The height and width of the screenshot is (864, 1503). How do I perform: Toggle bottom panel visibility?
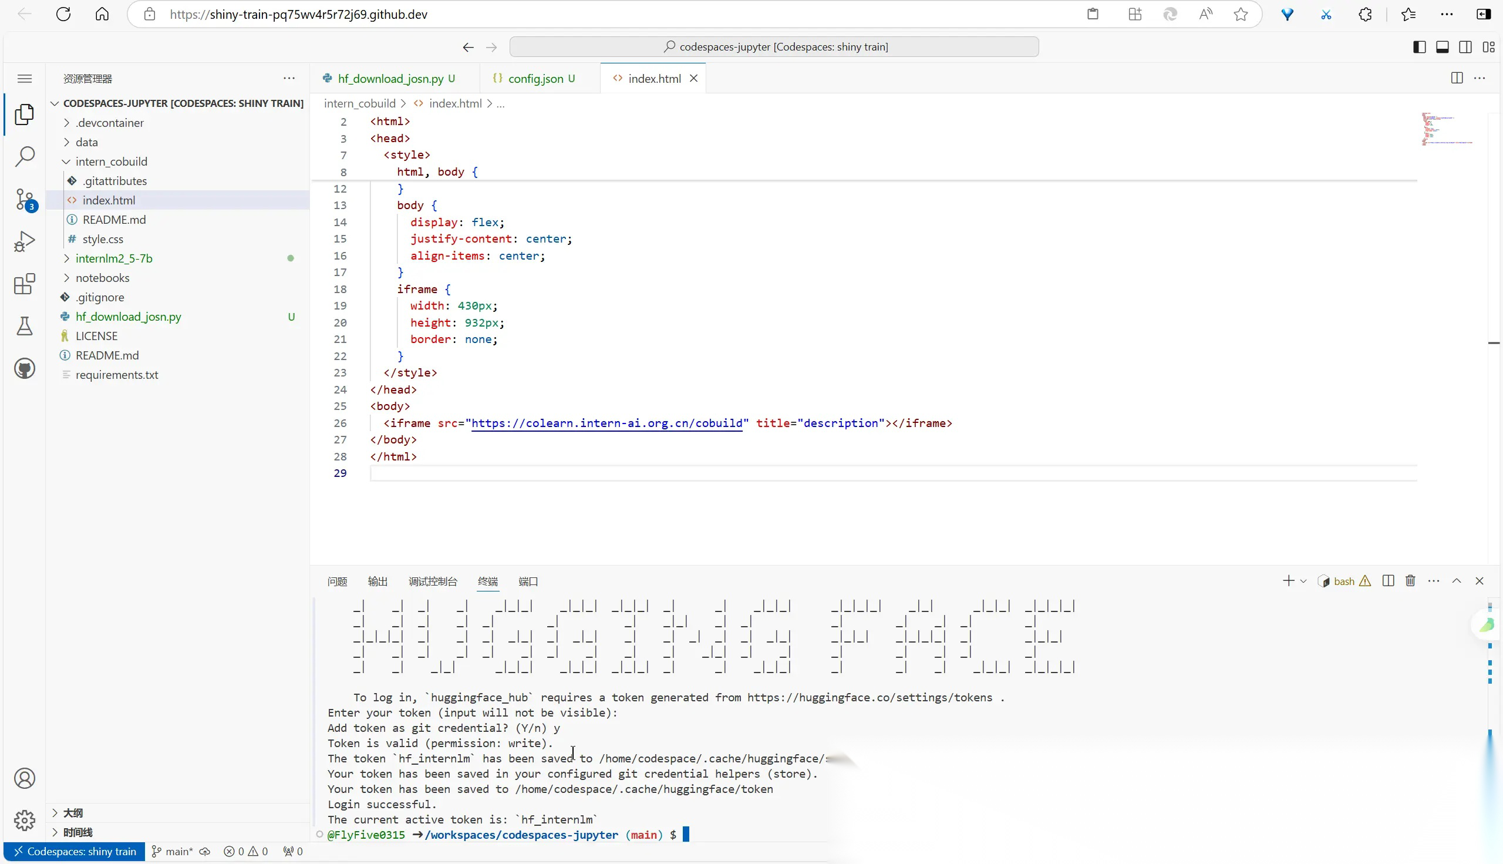(x=1443, y=47)
